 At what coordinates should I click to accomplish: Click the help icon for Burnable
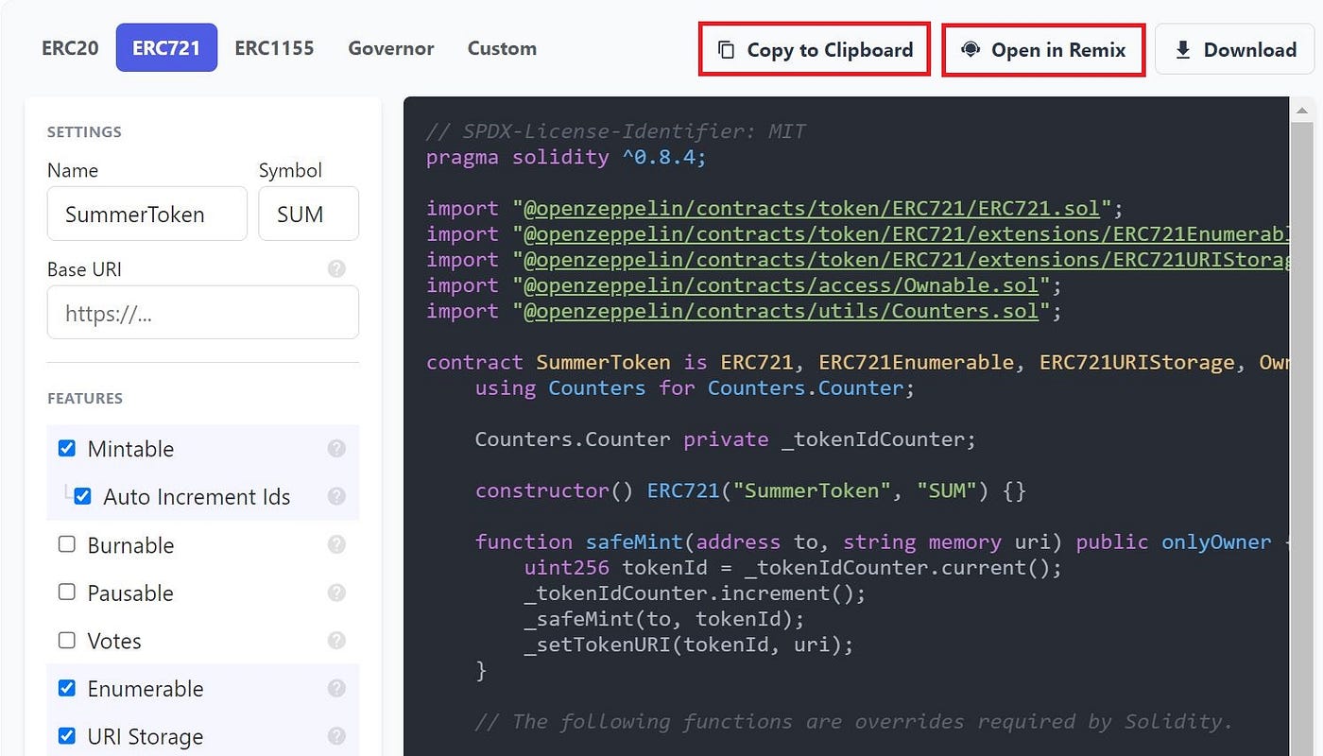click(336, 544)
